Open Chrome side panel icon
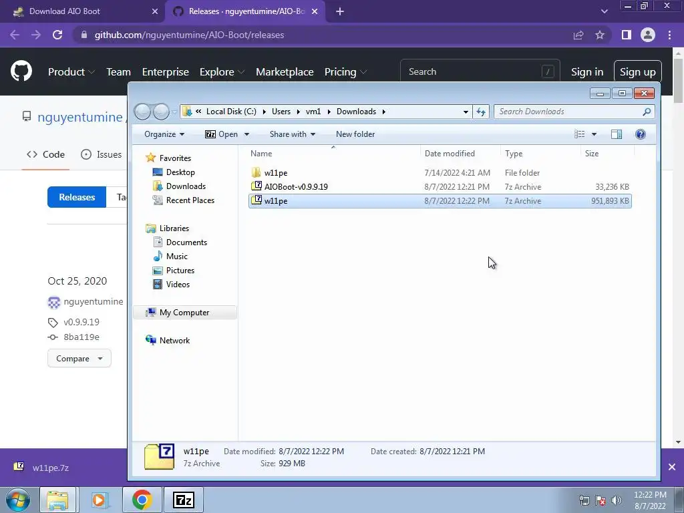 point(627,35)
